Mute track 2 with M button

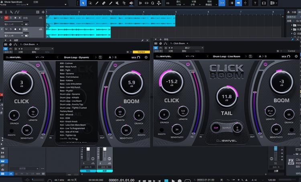coord(6,29)
